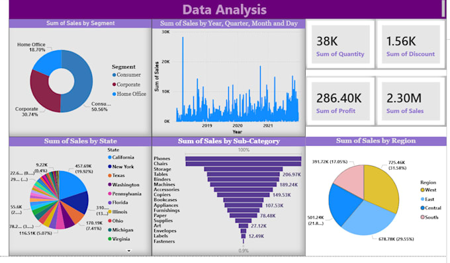Click the California legend entry
The width and height of the screenshot is (450, 263).
(x=121, y=157)
